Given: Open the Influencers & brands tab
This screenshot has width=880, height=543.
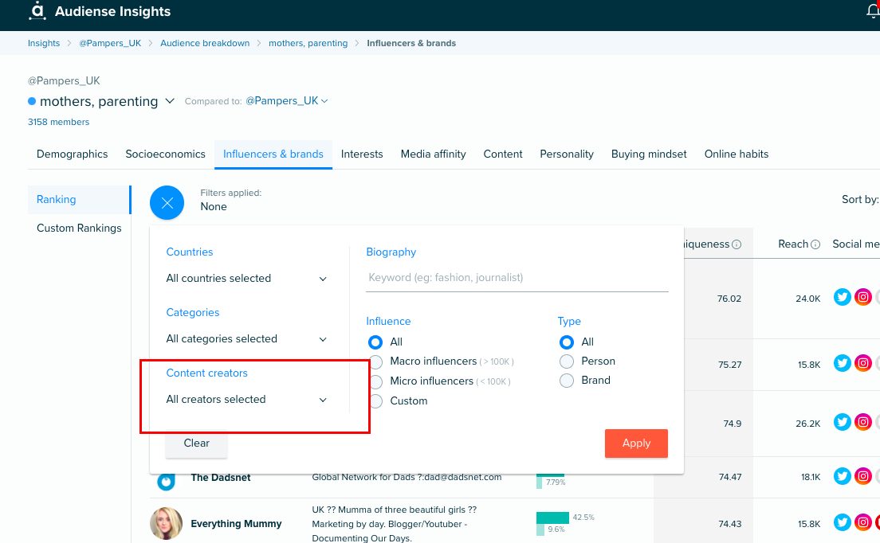Looking at the screenshot, I should [273, 154].
